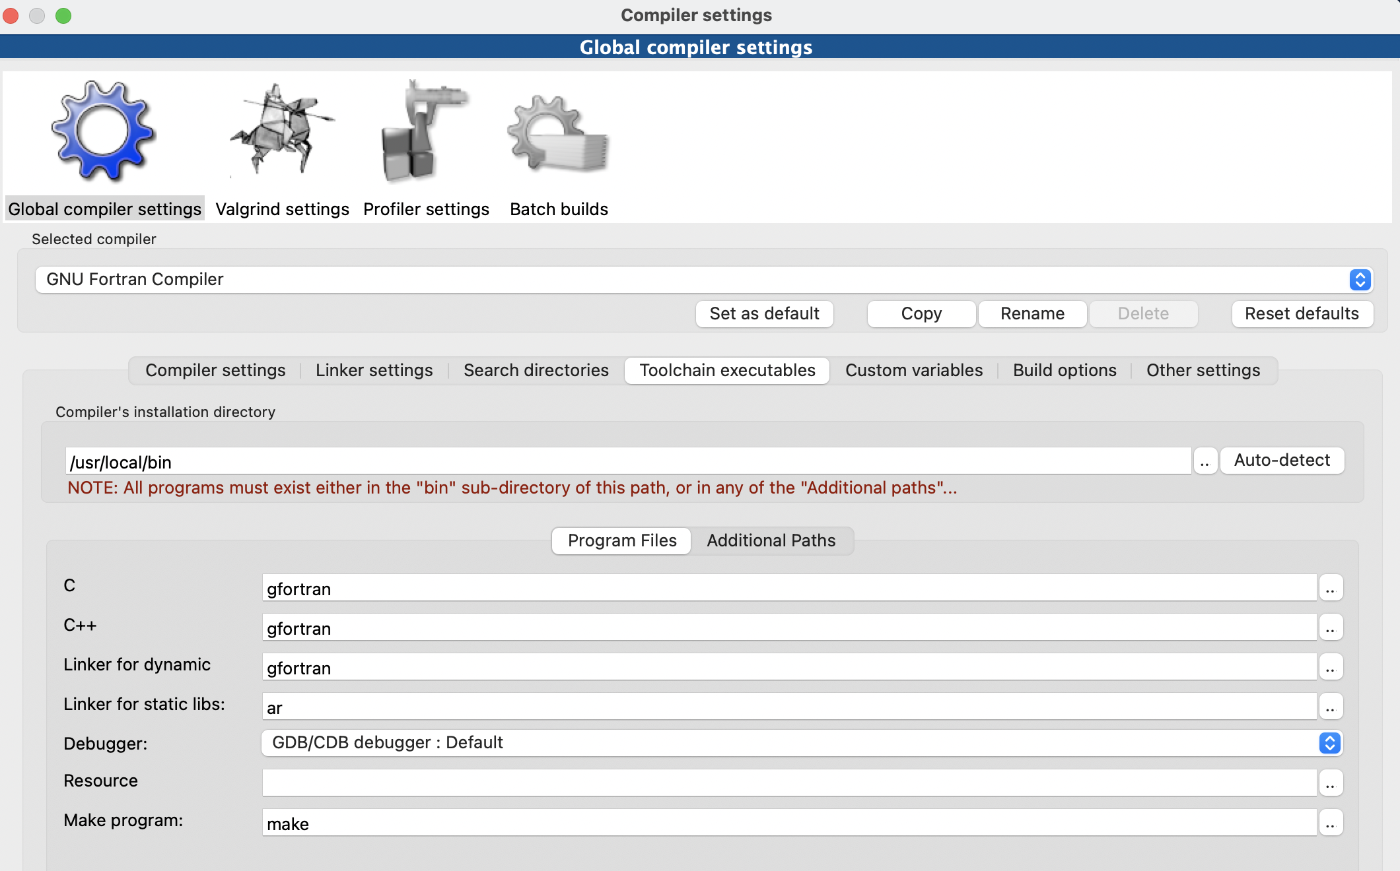Browse for C++ compiler executable

1330,628
